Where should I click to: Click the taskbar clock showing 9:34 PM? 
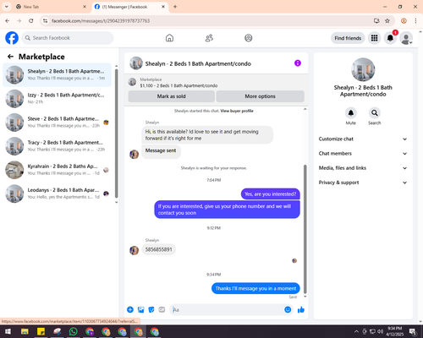tap(395, 331)
